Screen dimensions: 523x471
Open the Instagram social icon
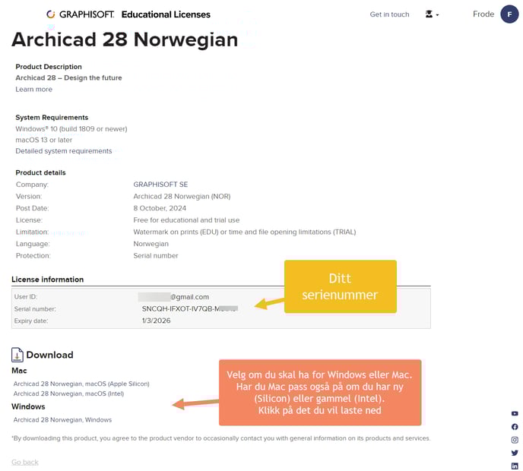(515, 440)
